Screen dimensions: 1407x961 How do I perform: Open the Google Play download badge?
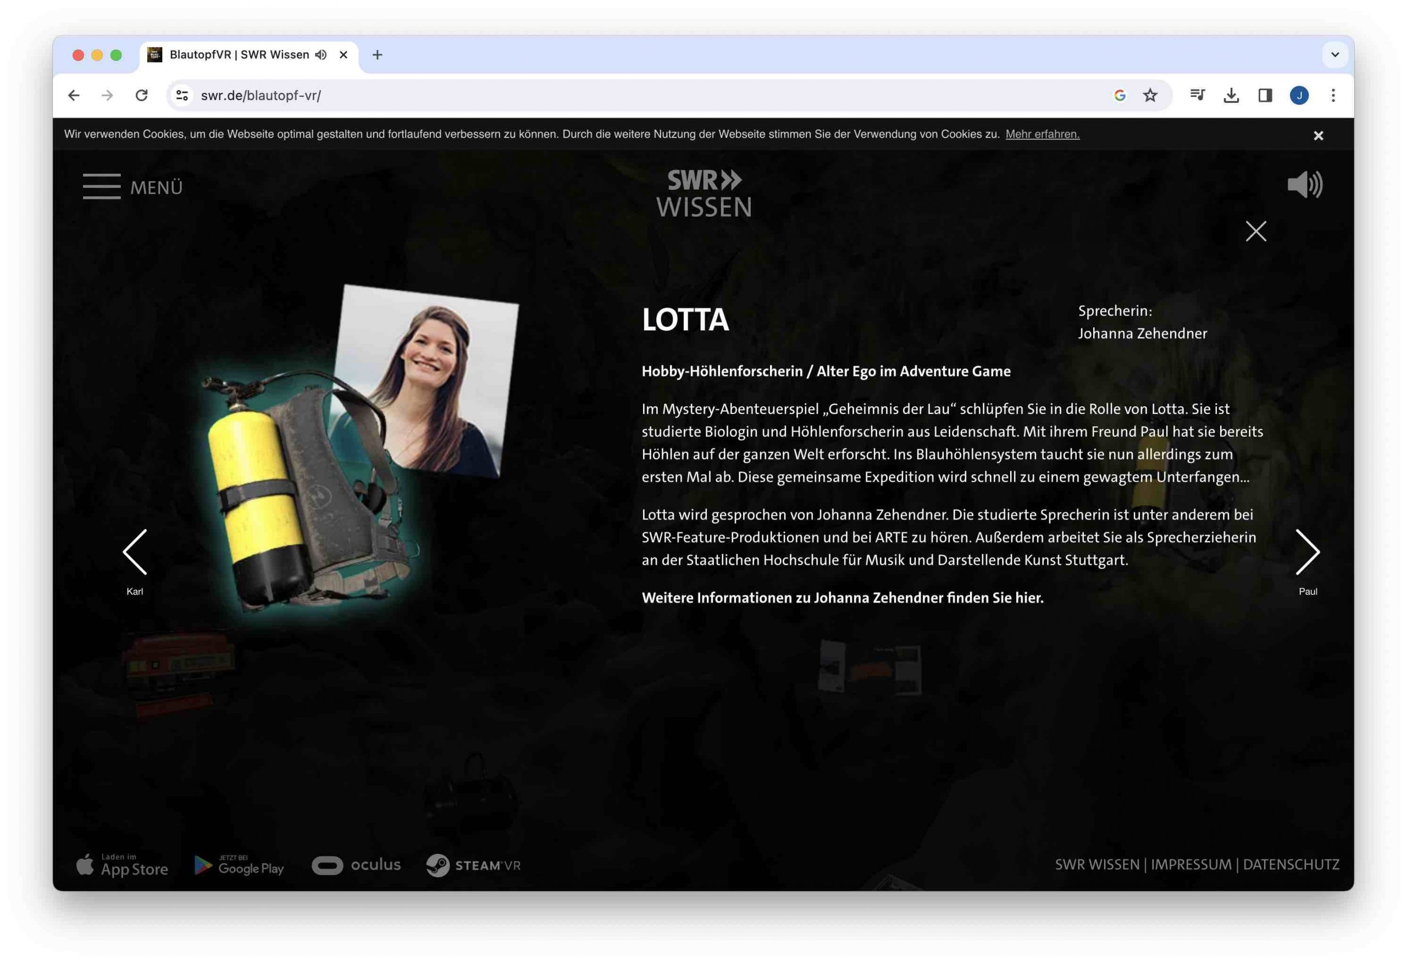tap(239, 865)
